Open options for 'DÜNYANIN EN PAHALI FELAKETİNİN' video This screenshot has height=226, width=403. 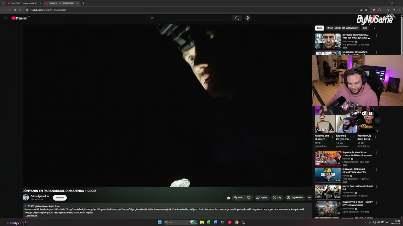[x=377, y=170]
